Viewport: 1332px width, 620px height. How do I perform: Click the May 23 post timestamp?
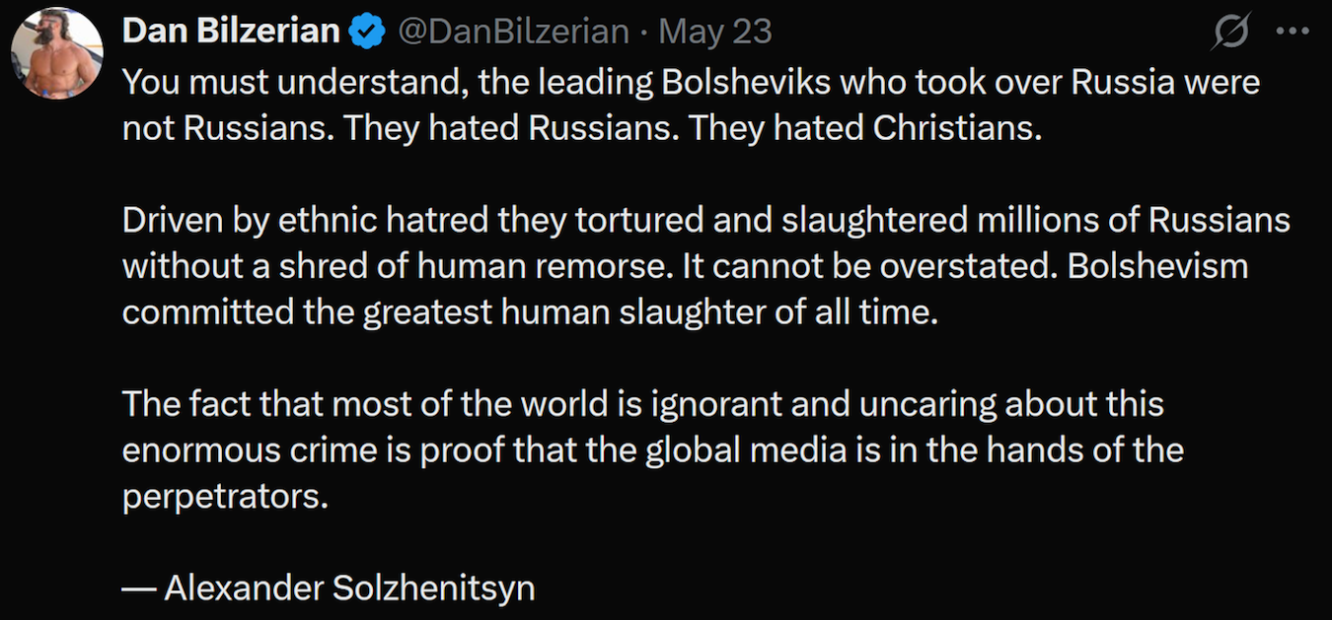pyautogui.click(x=714, y=33)
